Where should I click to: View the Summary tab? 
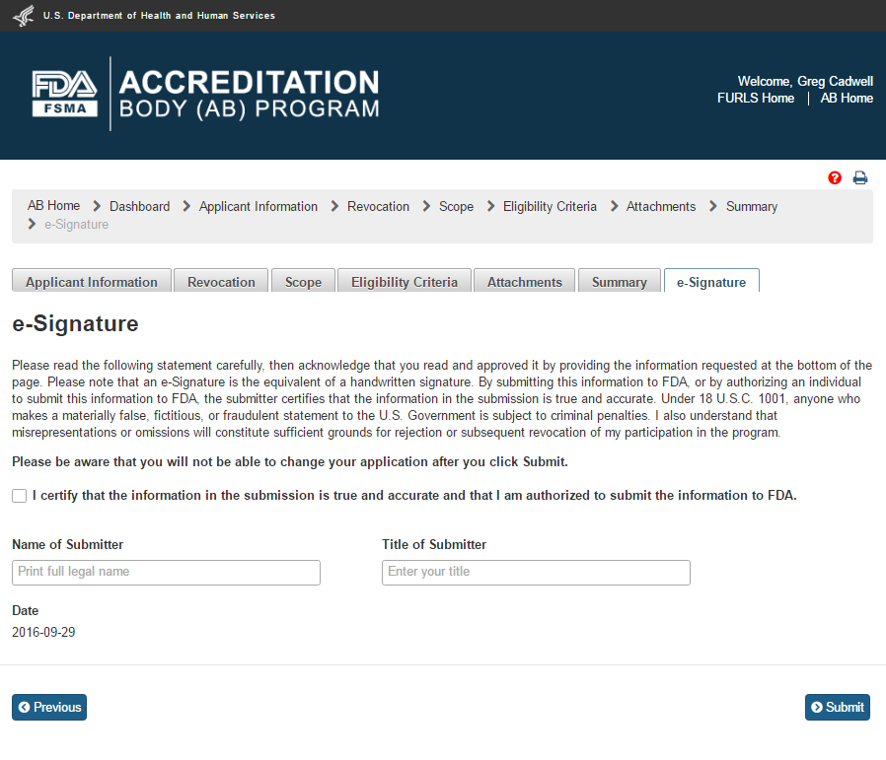coord(620,282)
